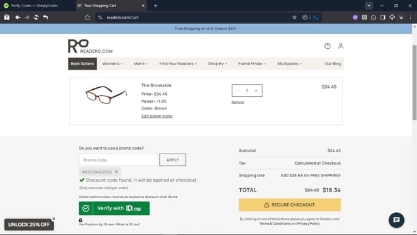This screenshot has height=235, width=417.
Task: Open the Our Blog link
Action: [x=332, y=64]
